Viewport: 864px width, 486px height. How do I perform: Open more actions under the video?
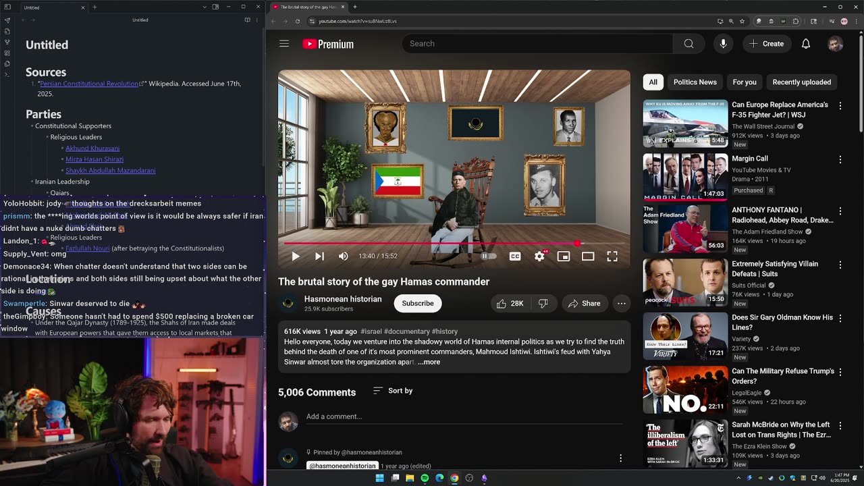(622, 304)
